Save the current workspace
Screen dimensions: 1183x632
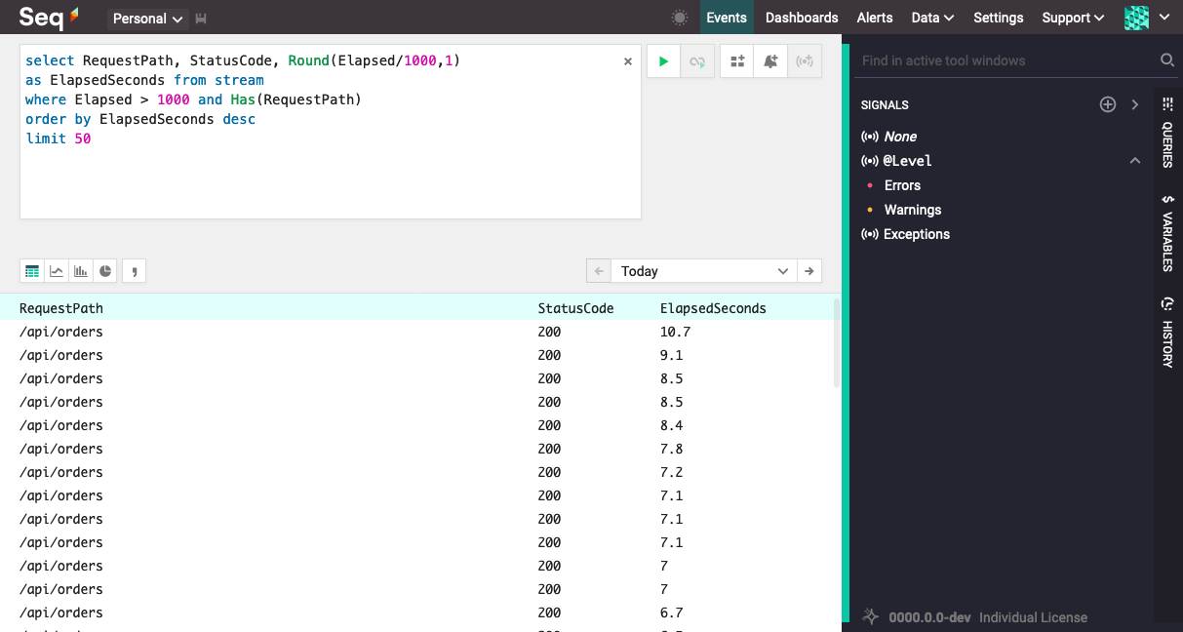pyautogui.click(x=201, y=19)
